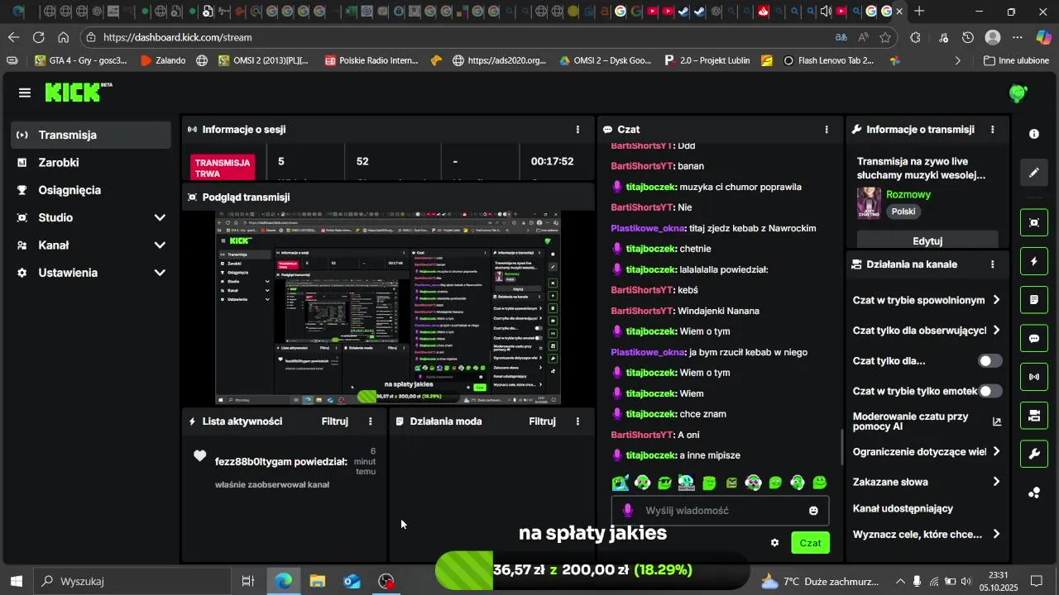Screen dimensions: 1059x595
Task: Open Microsoft Edge in the taskbar
Action: pos(283,581)
